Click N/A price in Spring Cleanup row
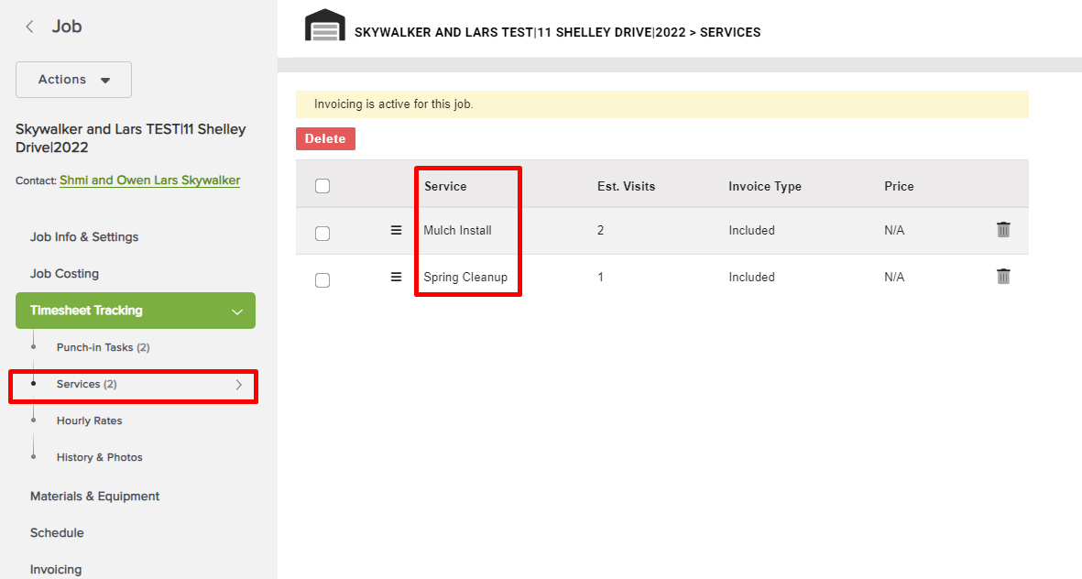Image resolution: width=1082 pixels, height=579 pixels. point(894,278)
